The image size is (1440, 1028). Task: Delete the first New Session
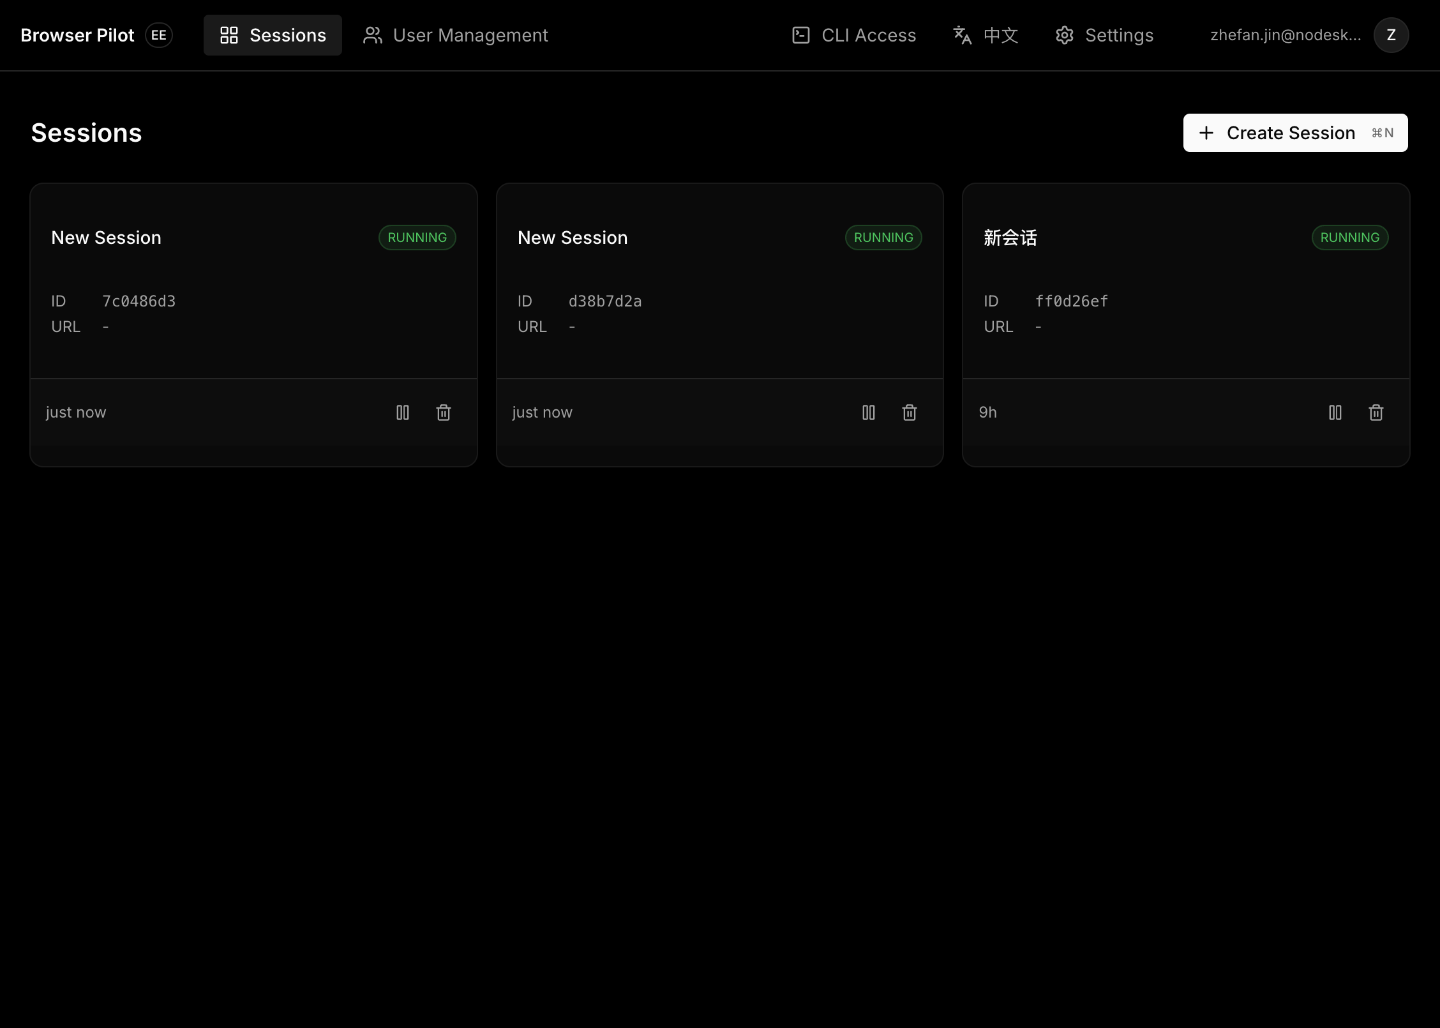click(x=443, y=412)
